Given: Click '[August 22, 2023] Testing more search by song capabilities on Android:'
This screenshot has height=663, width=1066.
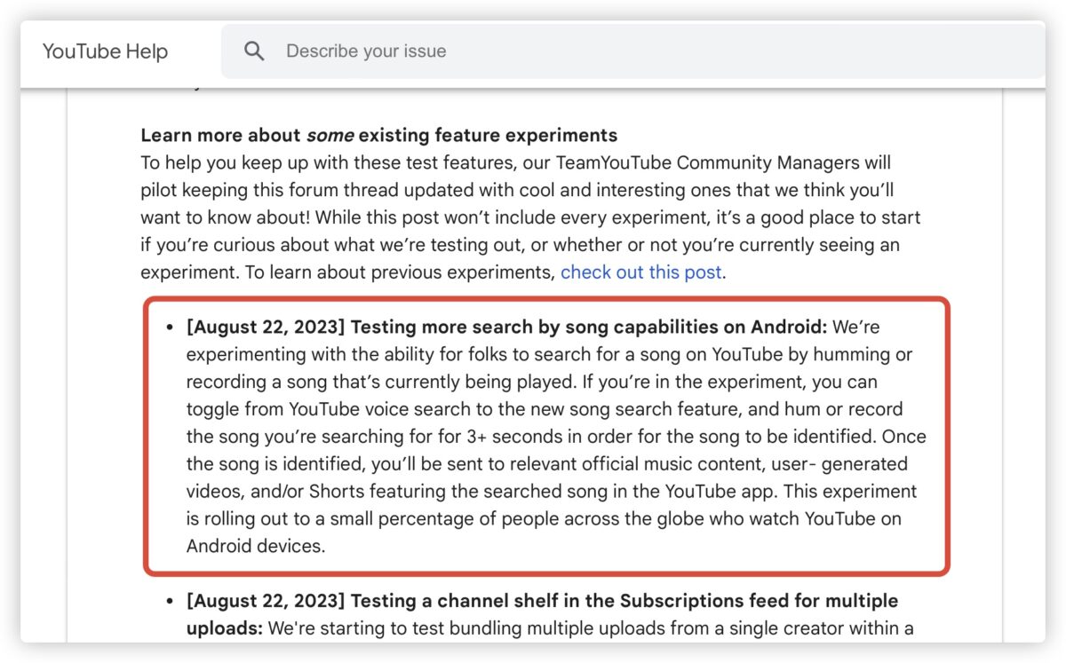Looking at the screenshot, I should [506, 327].
